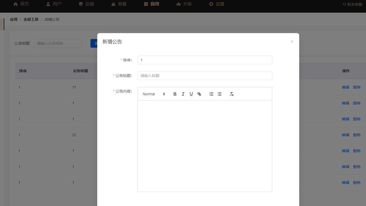Click 删除 for the row titled 11
Viewport: 366px width, 206px height.
pyautogui.click(x=357, y=87)
